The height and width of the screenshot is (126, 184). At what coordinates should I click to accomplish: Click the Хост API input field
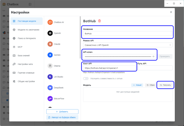(109, 68)
